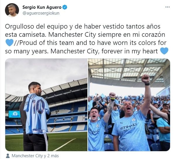Open the photo of cheering Manchester City fans
This screenshot has width=175, height=159.
(x=129, y=105)
